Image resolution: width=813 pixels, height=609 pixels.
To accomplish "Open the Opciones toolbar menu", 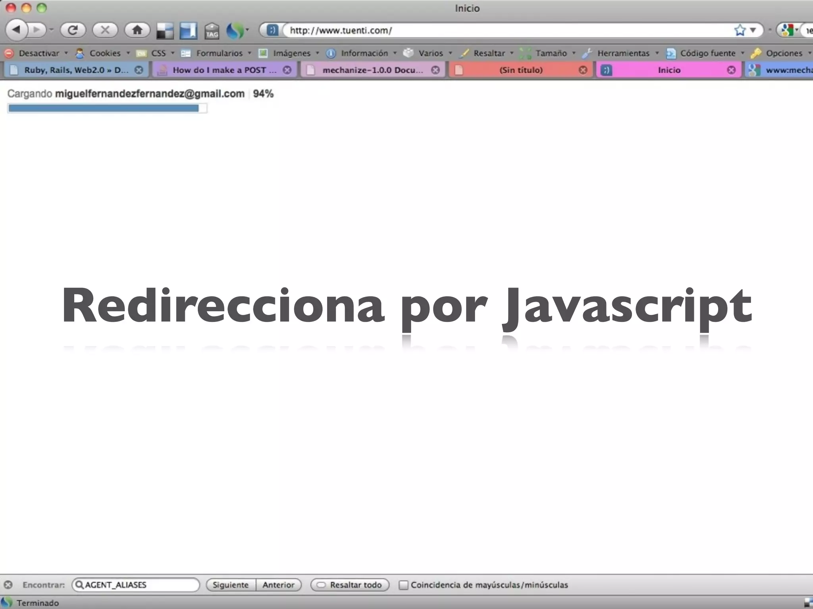I will pos(781,53).
